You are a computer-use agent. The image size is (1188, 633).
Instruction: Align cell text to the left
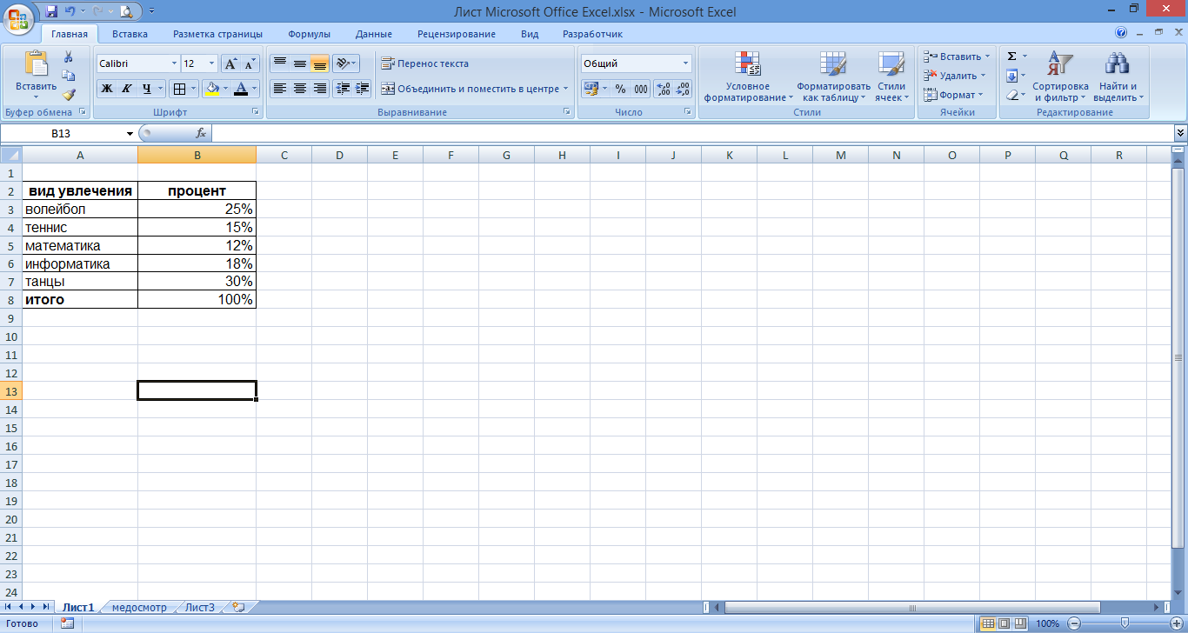point(280,89)
